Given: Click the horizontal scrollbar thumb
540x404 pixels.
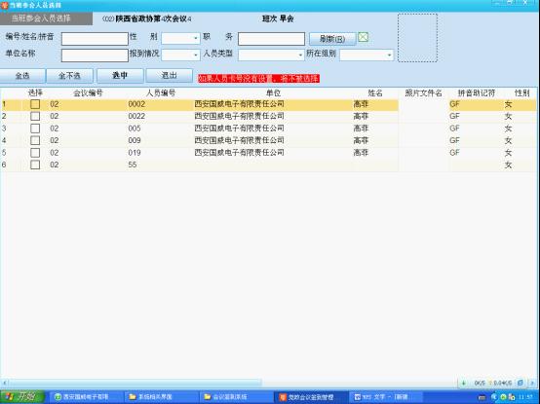Looking at the screenshot, I should click(135, 383).
